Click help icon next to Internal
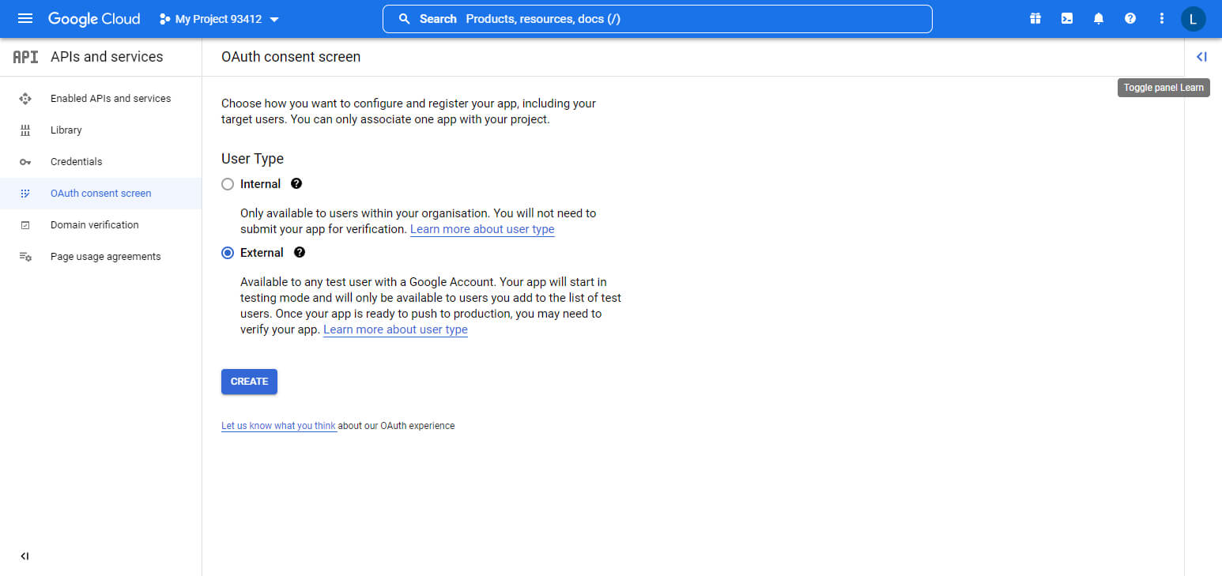This screenshot has width=1222, height=576. 296,184
